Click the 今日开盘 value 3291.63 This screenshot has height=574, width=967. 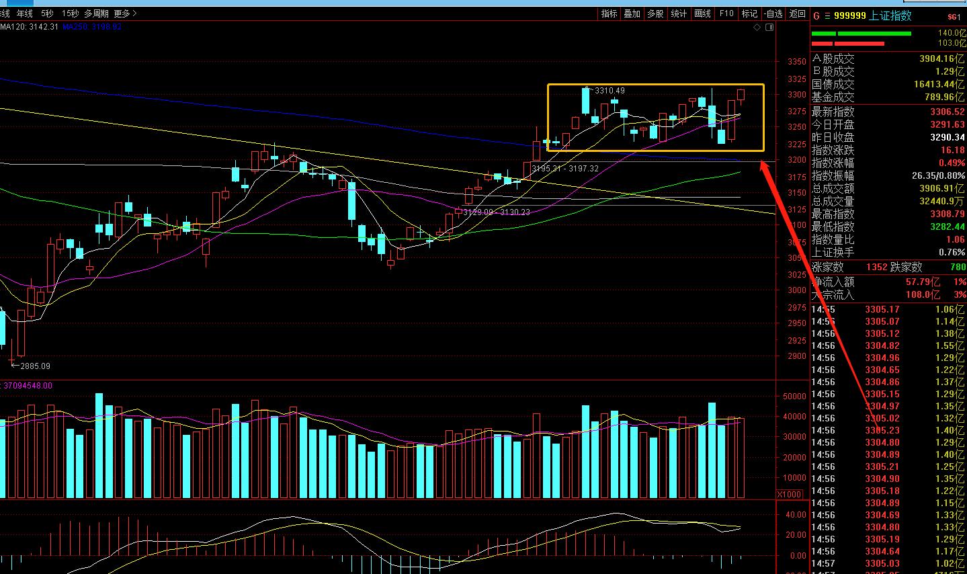(948, 125)
